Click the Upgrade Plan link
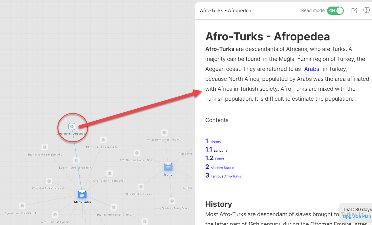 click(357, 216)
